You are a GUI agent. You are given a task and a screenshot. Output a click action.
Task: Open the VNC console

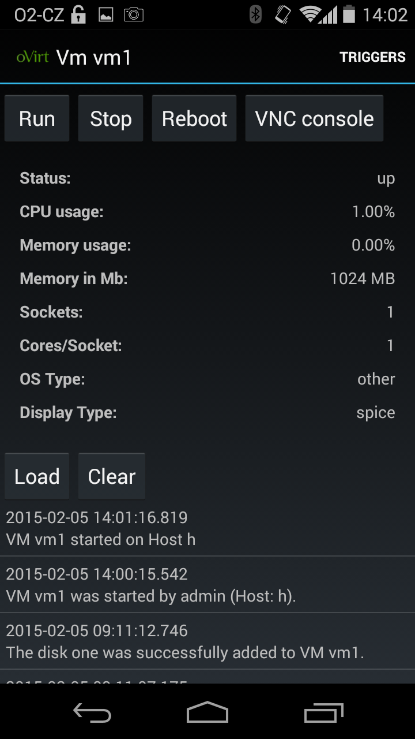[314, 119]
